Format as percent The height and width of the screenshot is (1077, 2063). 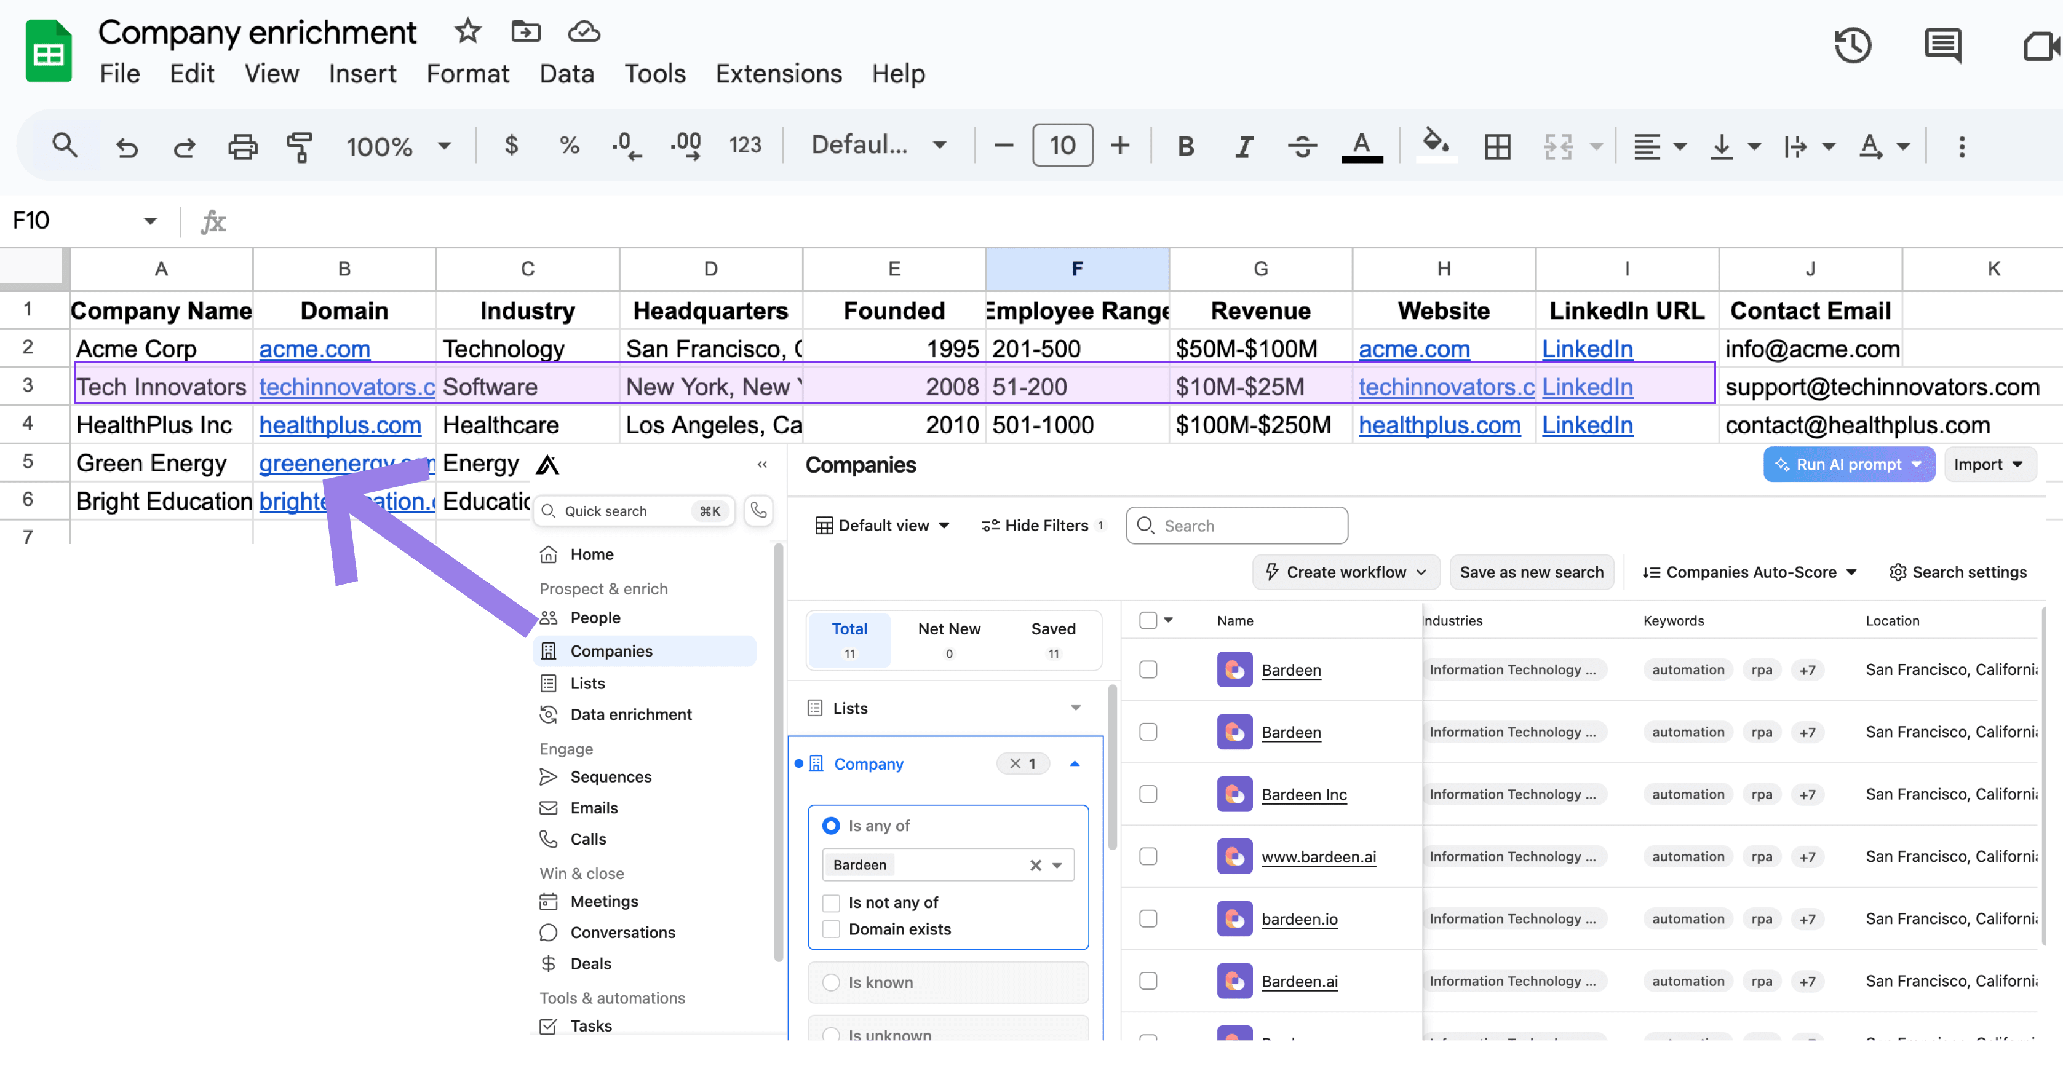pyautogui.click(x=568, y=145)
